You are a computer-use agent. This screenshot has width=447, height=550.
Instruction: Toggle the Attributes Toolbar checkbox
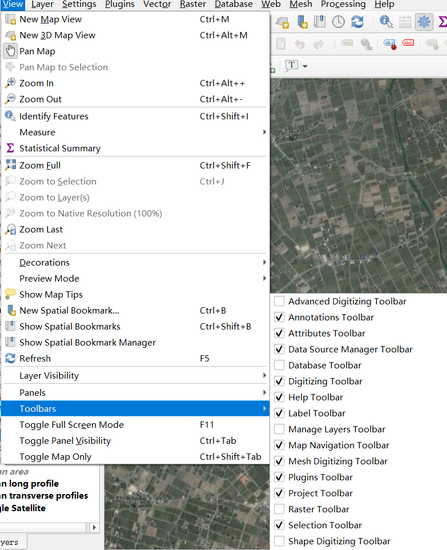coord(279,333)
